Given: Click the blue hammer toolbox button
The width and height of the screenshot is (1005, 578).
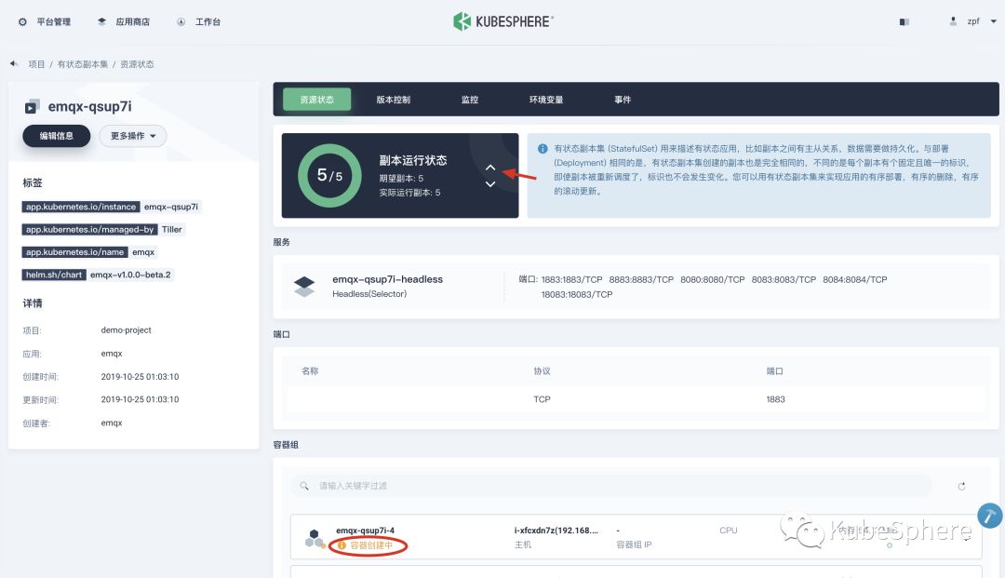Looking at the screenshot, I should point(989,516).
